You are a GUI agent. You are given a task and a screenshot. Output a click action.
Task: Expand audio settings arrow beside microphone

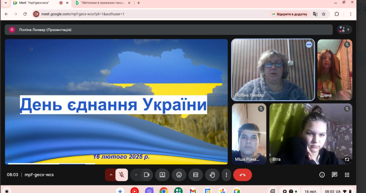click(111, 175)
